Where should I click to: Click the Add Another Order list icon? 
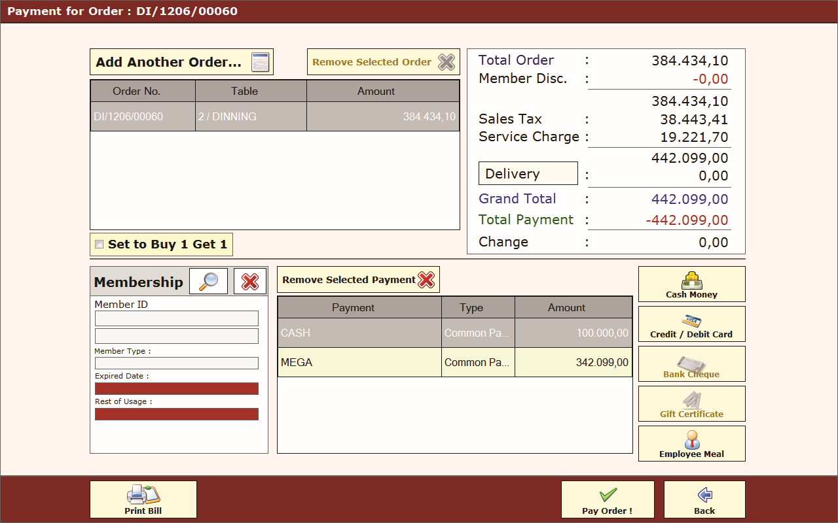coord(261,62)
